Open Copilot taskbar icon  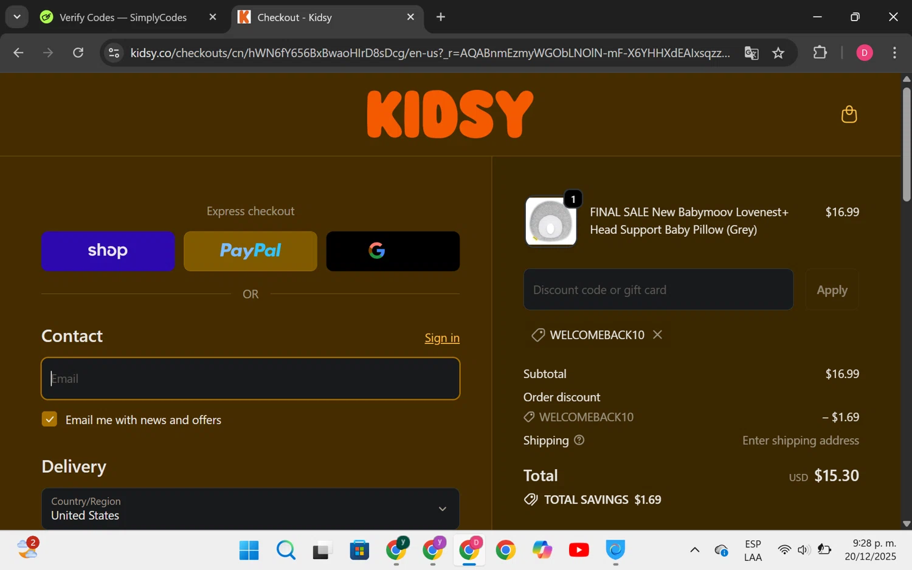tap(542, 550)
